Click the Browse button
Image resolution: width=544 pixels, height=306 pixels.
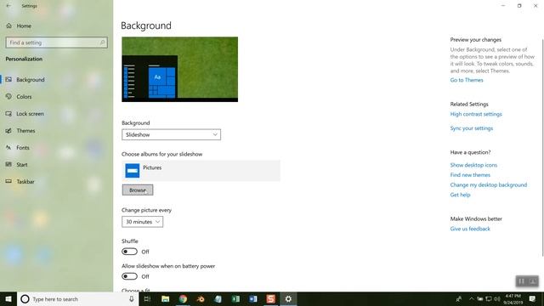click(x=138, y=190)
